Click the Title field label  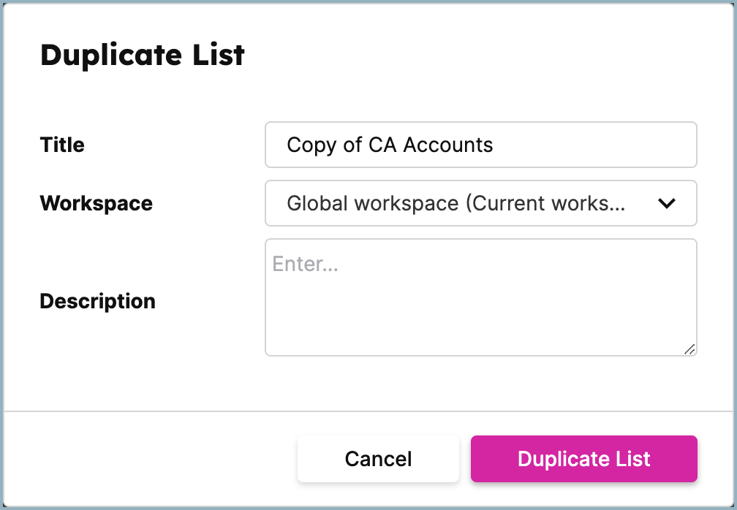(62, 145)
